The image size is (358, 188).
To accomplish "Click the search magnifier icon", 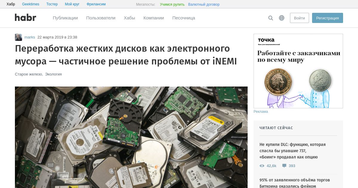I will (x=271, y=18).
